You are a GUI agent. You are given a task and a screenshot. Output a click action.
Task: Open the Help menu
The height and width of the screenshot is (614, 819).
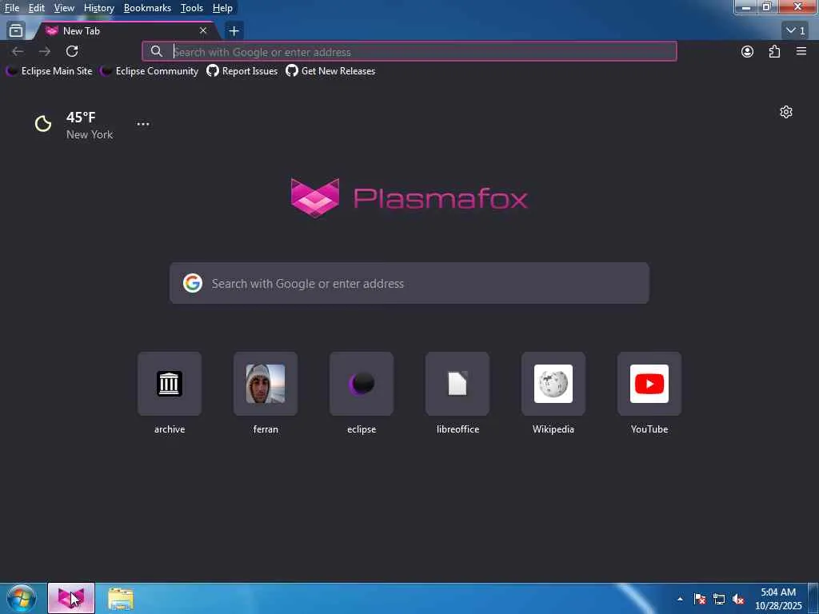coord(222,8)
